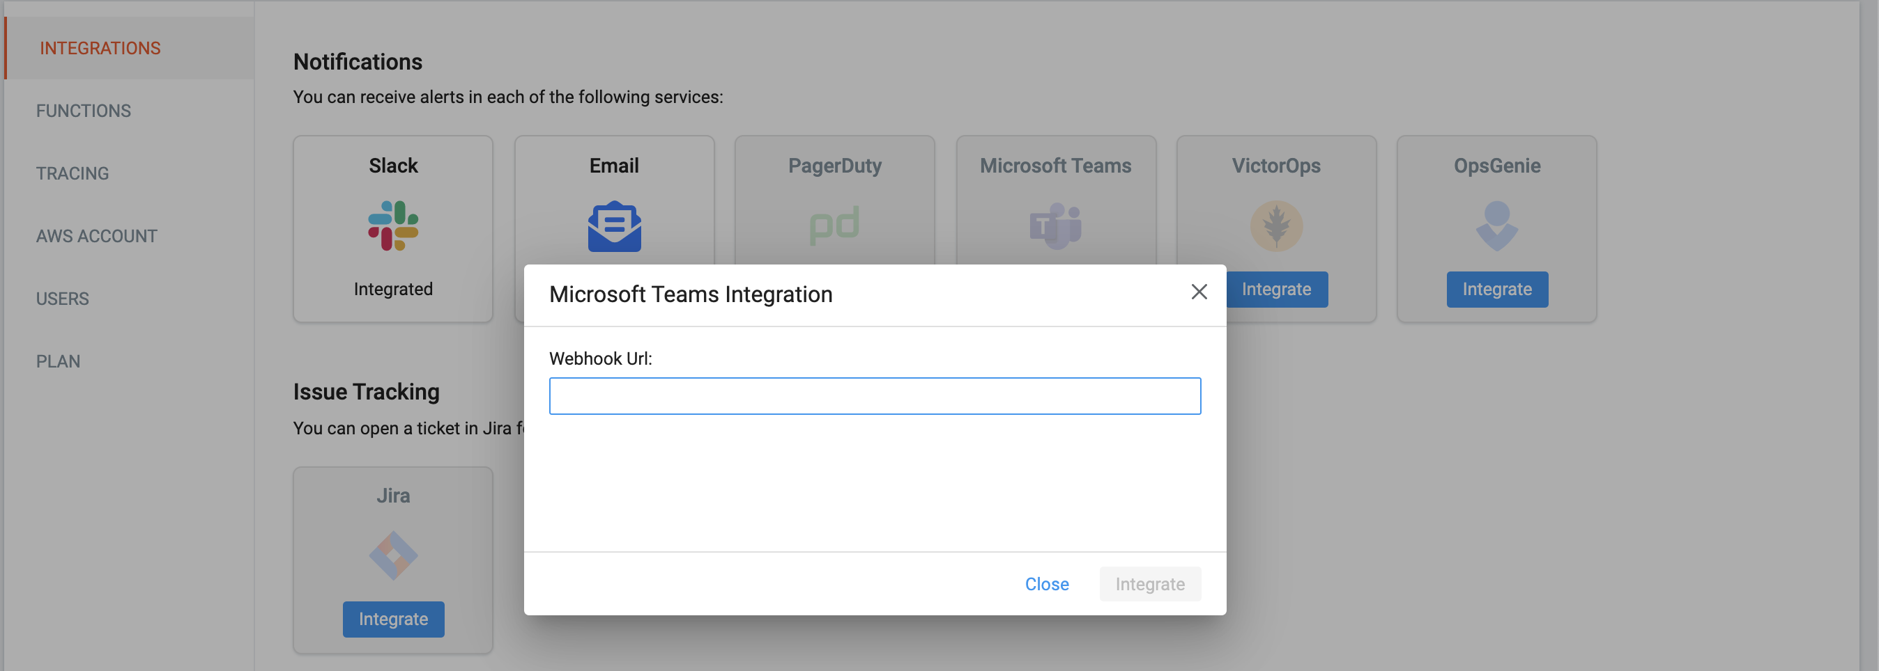Viewport: 1879px width, 671px height.
Task: Integrate the OpsGenie service
Action: point(1497,290)
